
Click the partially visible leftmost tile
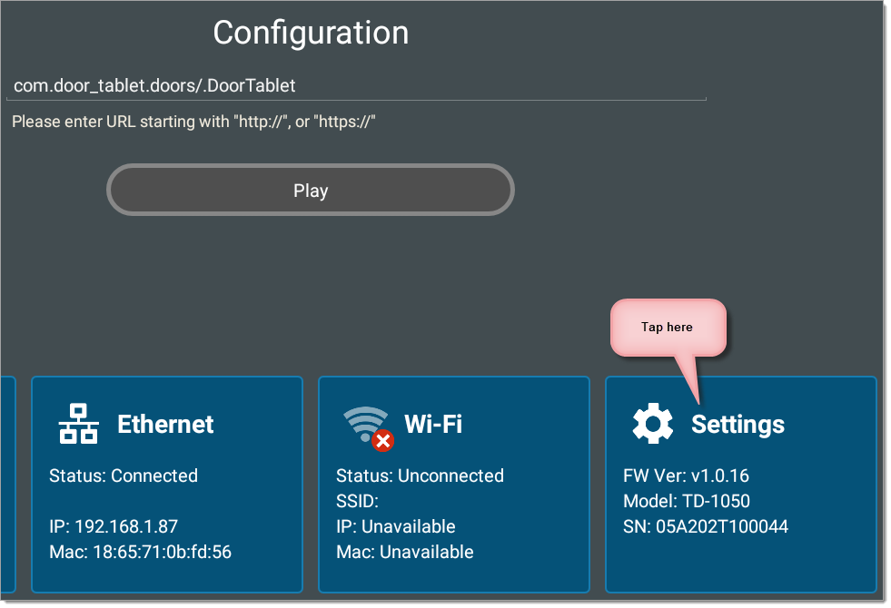(7, 485)
